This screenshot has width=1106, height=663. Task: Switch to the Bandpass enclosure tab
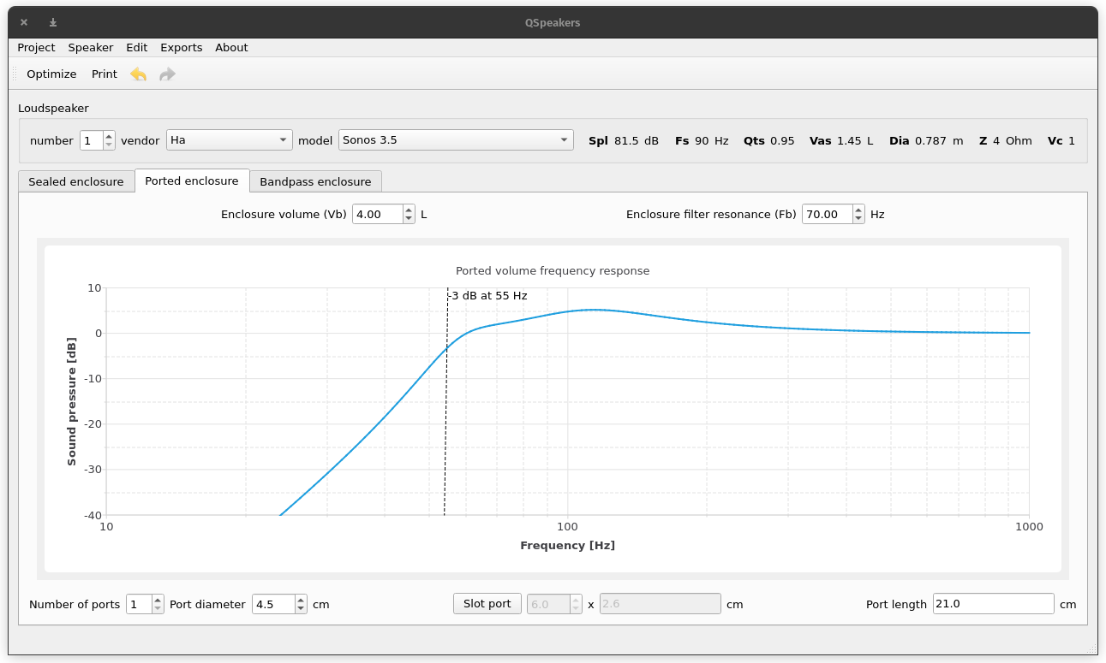[315, 181]
